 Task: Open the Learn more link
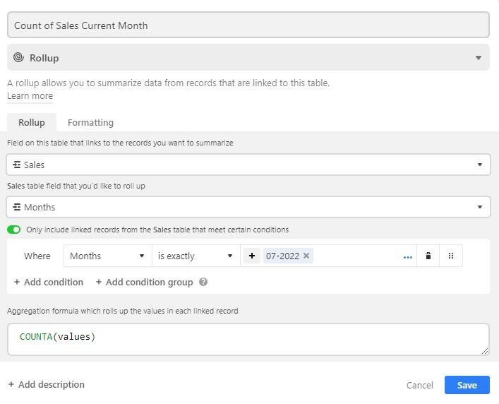click(30, 96)
